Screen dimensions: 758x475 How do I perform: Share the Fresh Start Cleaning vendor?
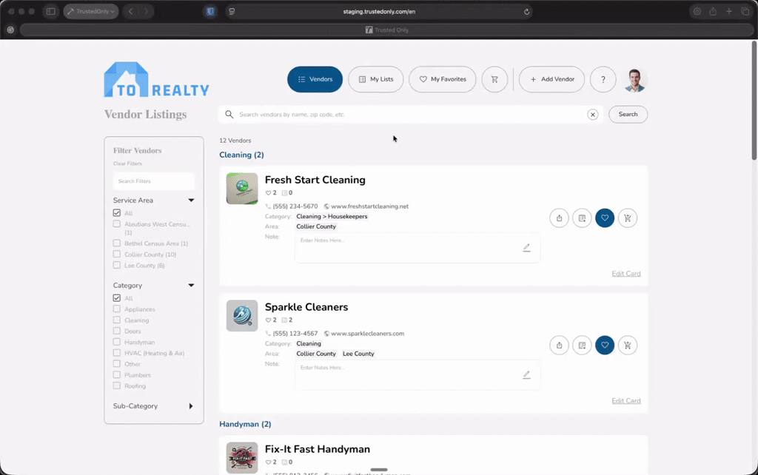(x=559, y=218)
